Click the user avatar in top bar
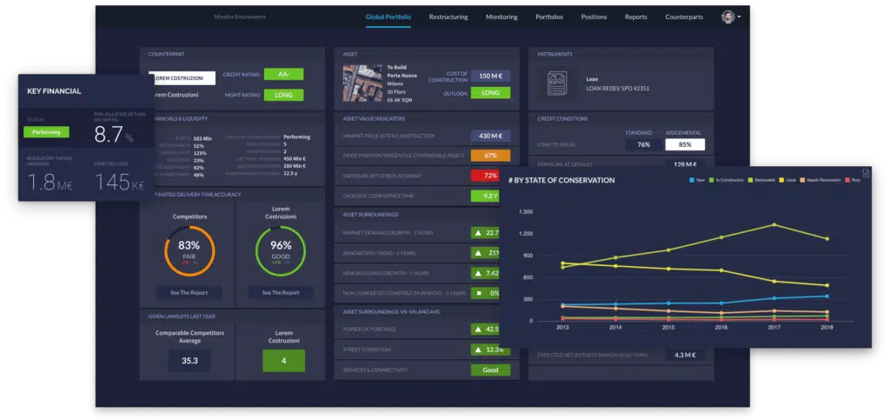 pos(727,17)
